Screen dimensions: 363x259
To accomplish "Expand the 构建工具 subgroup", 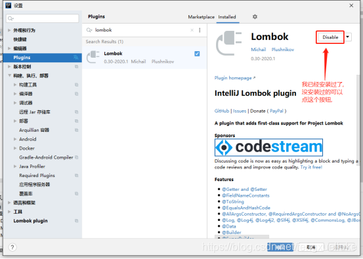I will point(15,85).
